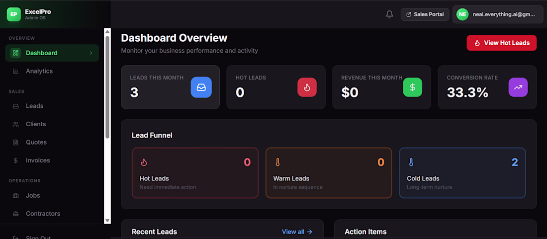Open the Quotes section
Viewport: 547px width, 239px height.
click(x=52, y=142)
